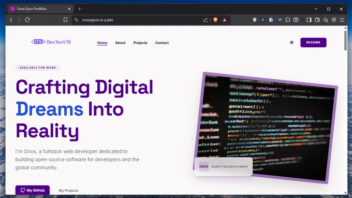Viewport: 352px width, 198px height.
Task: Click the screenshot search toolbar icon
Action: pyautogui.click(x=296, y=20)
